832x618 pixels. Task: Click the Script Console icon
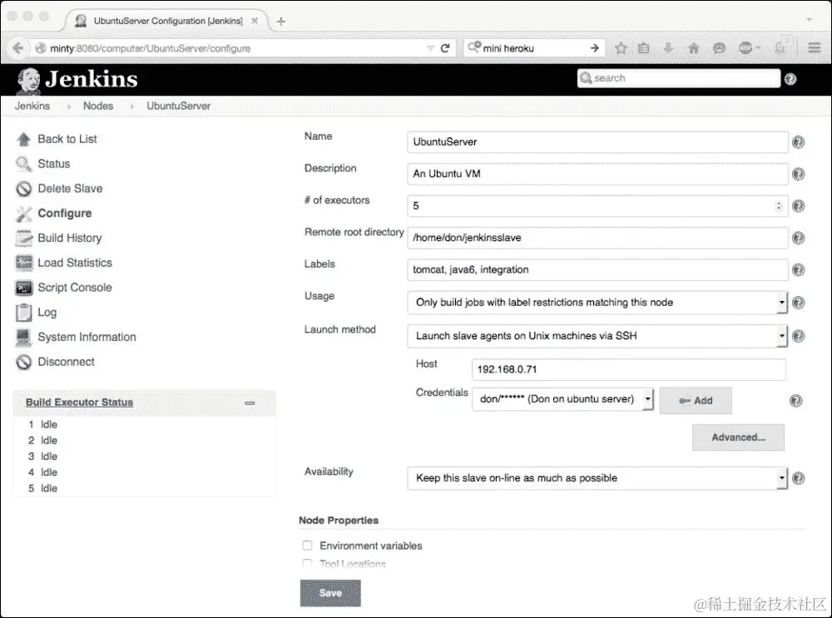[x=24, y=288]
